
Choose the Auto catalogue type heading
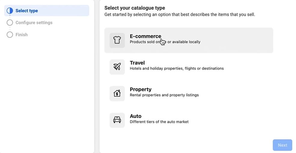click(x=136, y=116)
